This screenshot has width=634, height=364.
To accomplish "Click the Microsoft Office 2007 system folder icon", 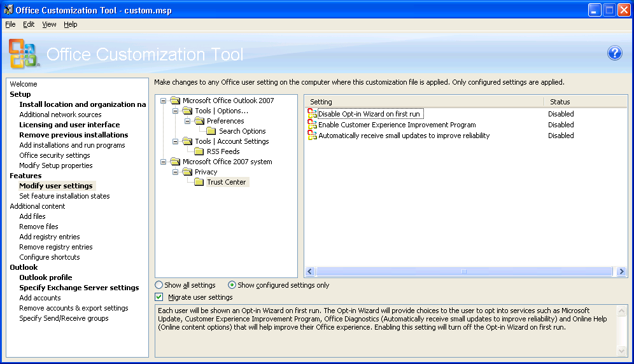I will (175, 162).
